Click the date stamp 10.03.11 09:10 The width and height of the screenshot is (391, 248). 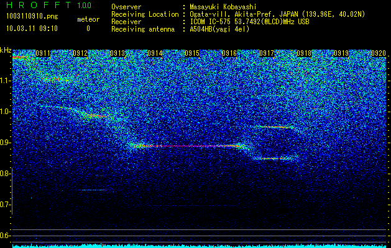[x=32, y=29]
